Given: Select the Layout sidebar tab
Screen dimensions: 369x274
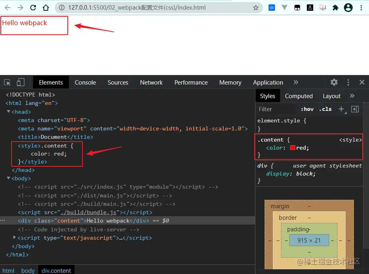Looking at the screenshot, I should pos(332,96).
